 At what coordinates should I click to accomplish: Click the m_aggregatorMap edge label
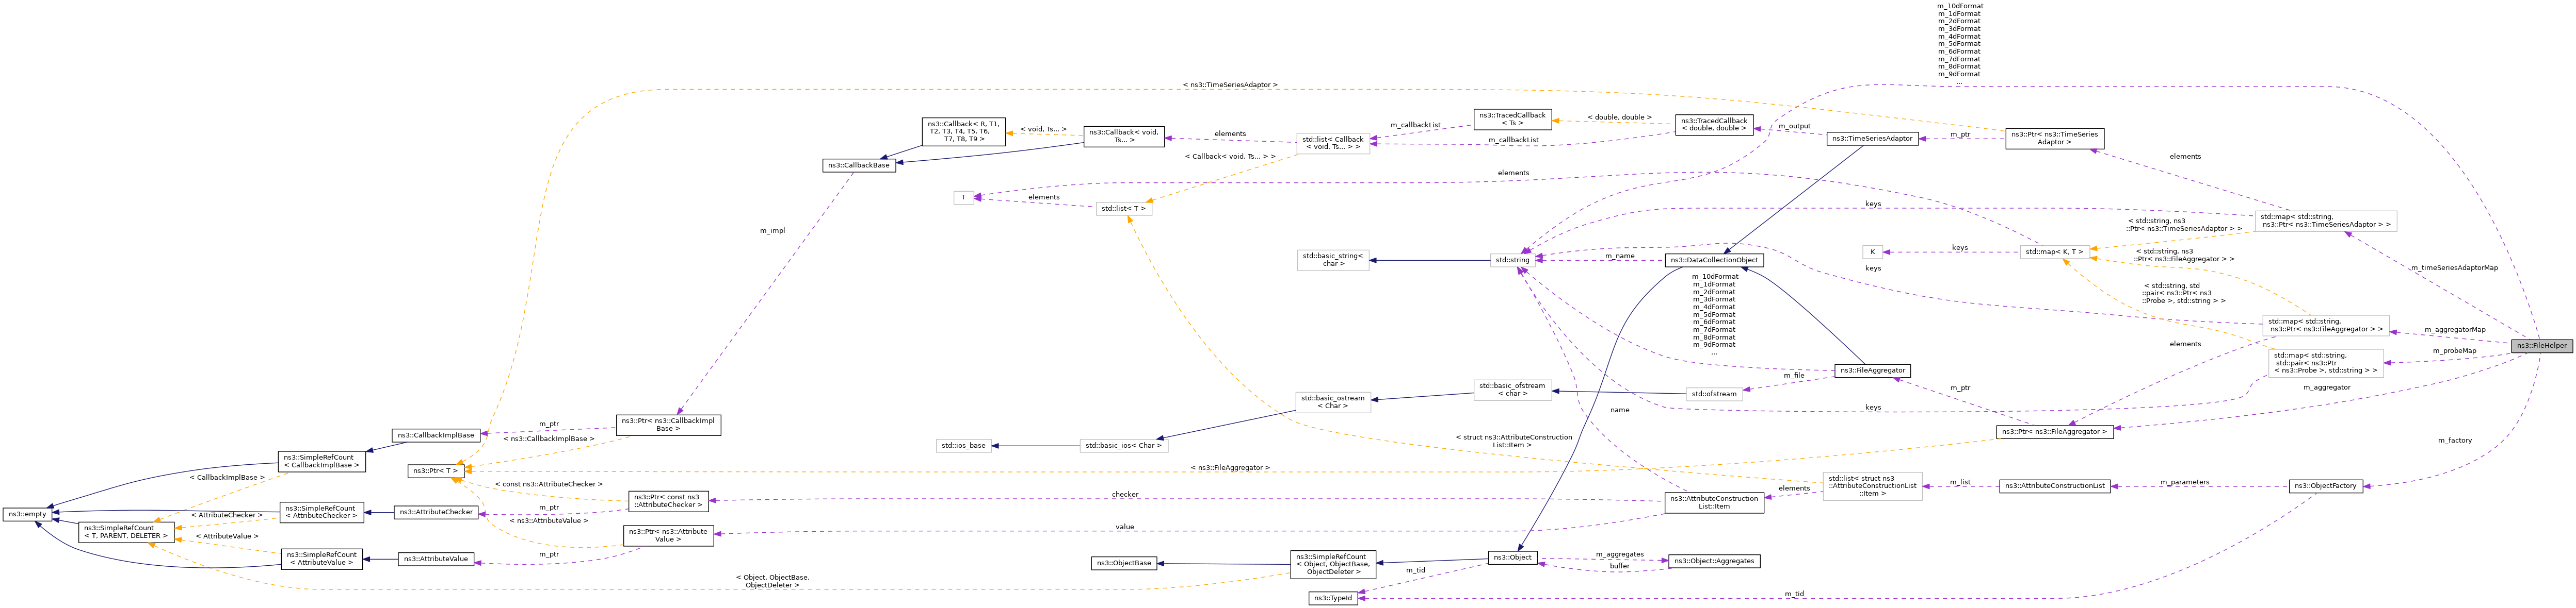tap(2454, 329)
